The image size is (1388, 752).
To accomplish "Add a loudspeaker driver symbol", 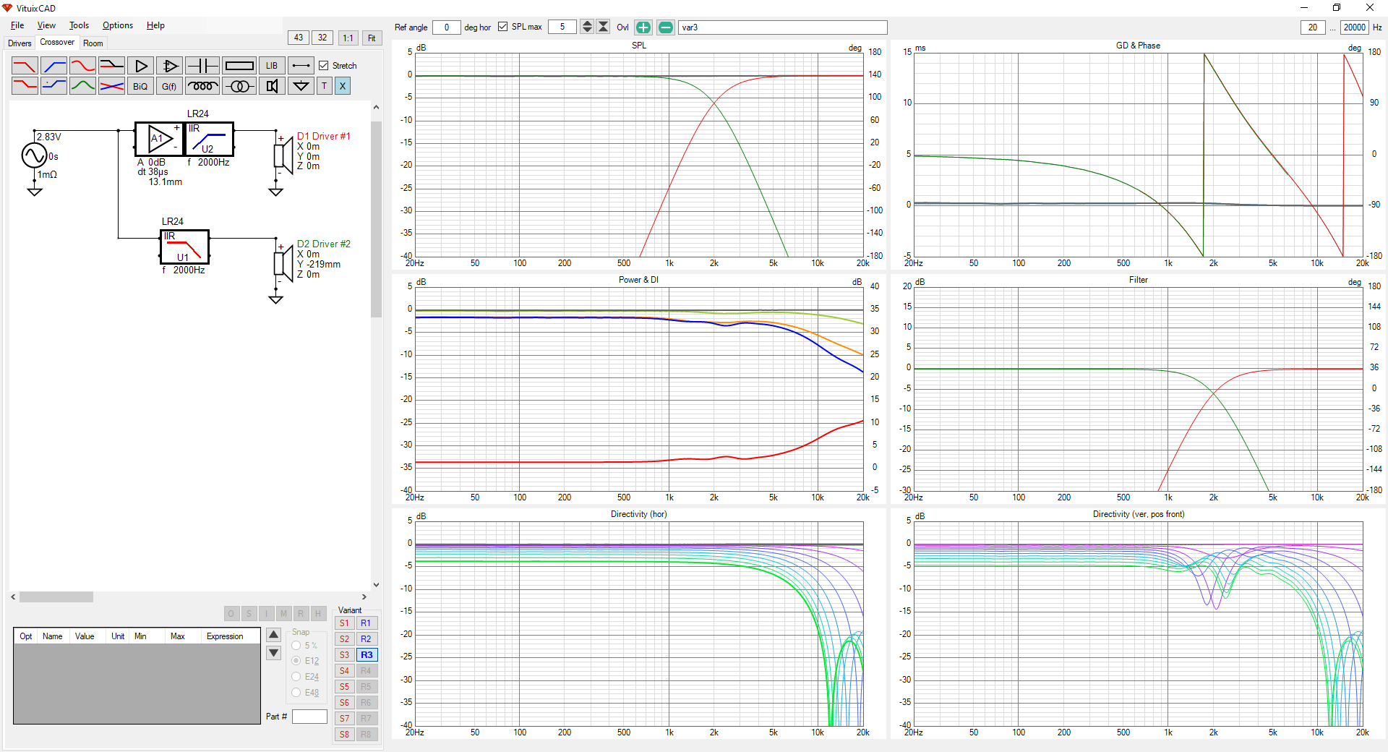I will (272, 86).
